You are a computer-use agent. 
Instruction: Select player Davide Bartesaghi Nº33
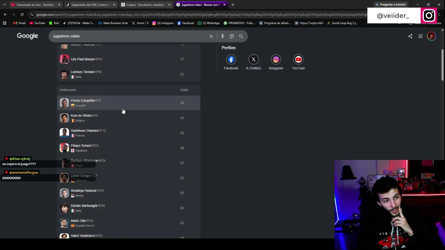[129, 208]
